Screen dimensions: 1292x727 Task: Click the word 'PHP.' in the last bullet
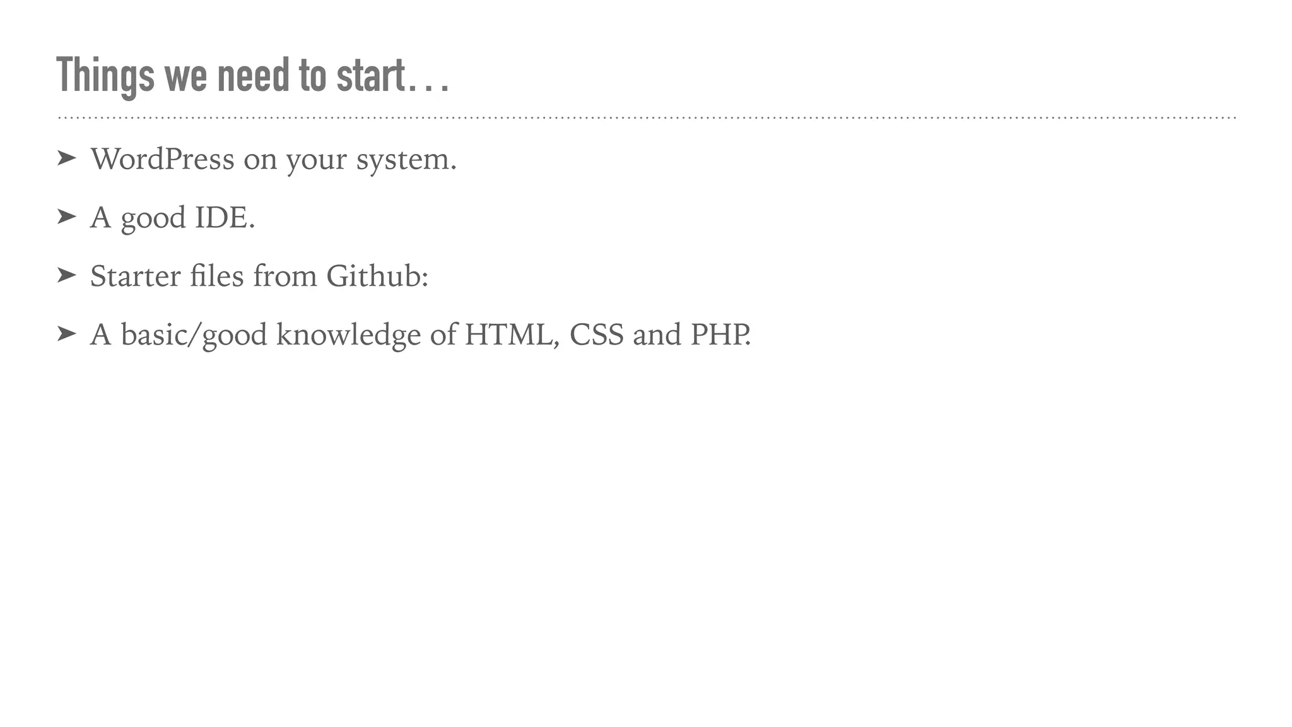[x=720, y=334]
